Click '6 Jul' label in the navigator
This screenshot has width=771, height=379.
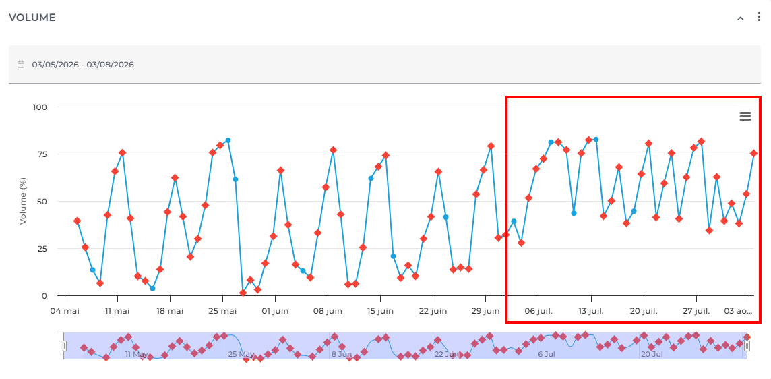pos(547,354)
